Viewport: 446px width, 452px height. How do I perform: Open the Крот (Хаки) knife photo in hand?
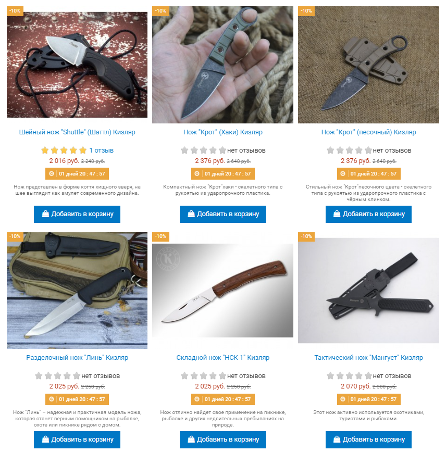pos(222,65)
